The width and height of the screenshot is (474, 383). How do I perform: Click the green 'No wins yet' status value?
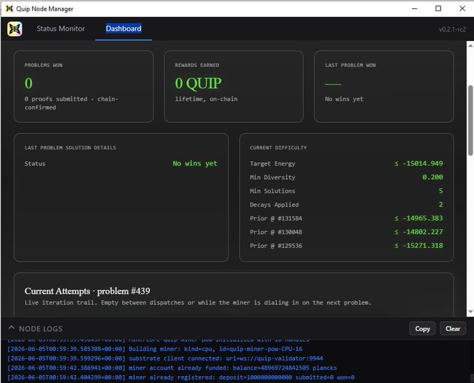click(195, 163)
